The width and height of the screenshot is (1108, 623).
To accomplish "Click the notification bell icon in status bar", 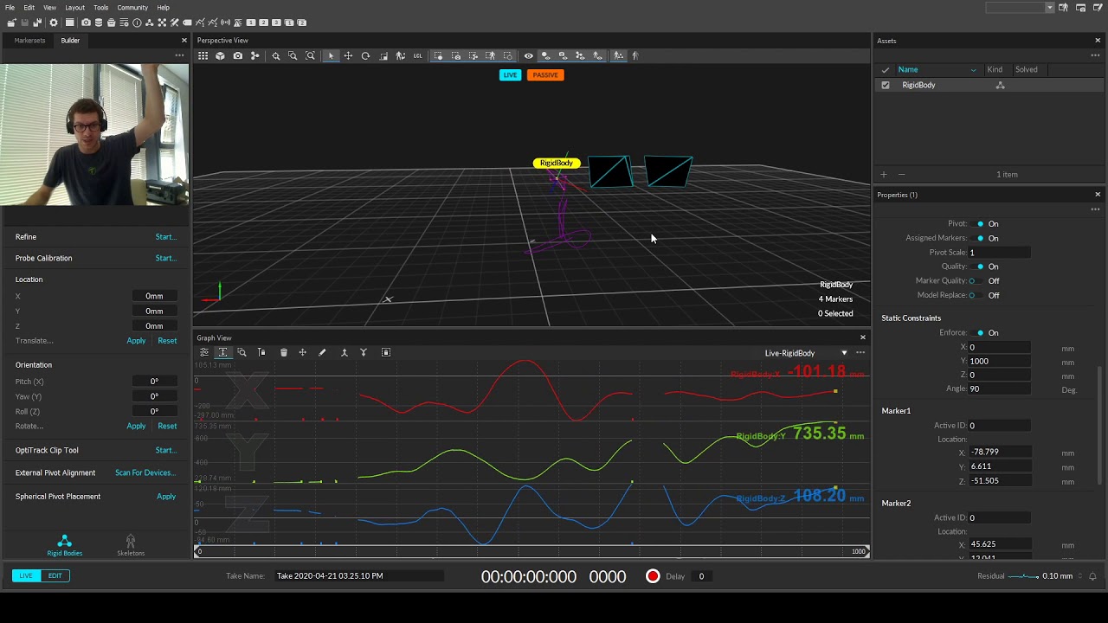I will [1092, 576].
